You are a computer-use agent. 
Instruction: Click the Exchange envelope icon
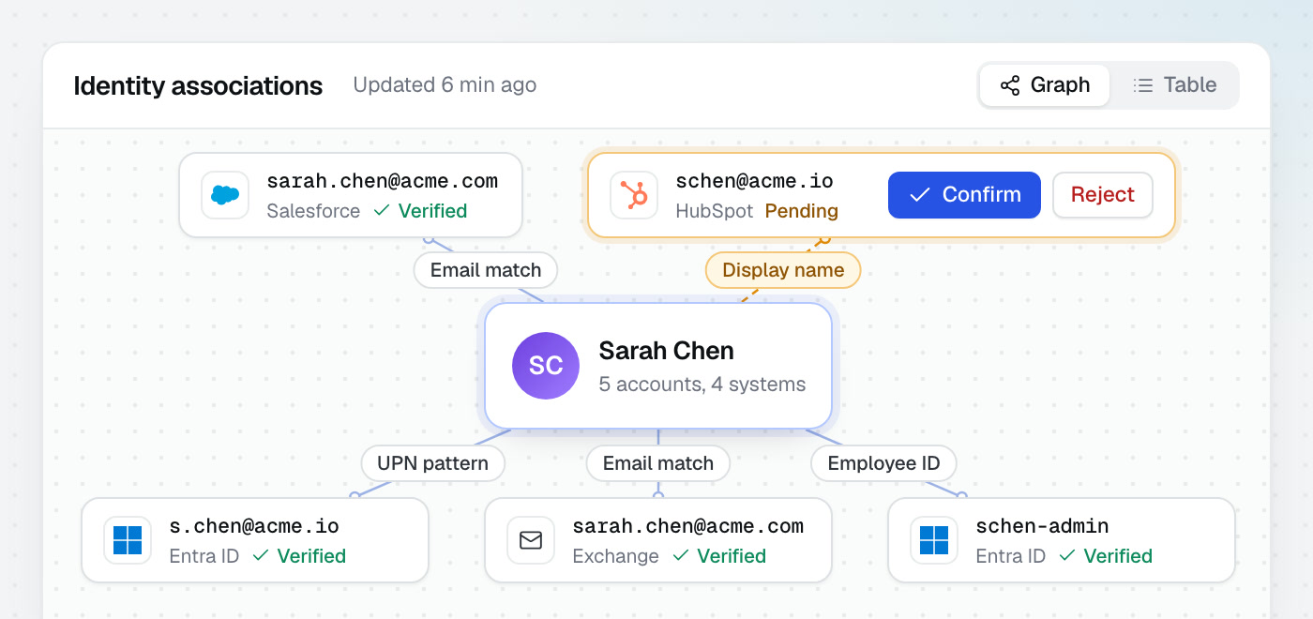(531, 540)
